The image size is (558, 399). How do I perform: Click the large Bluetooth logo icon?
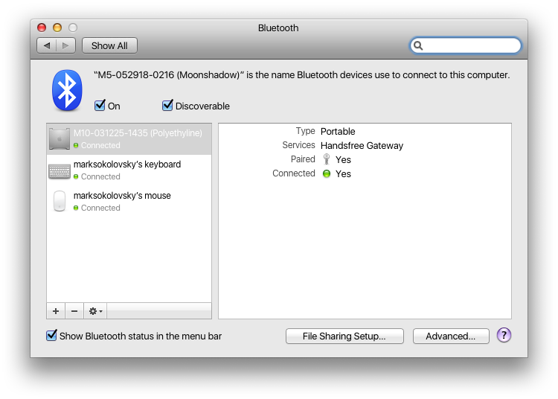click(x=67, y=90)
